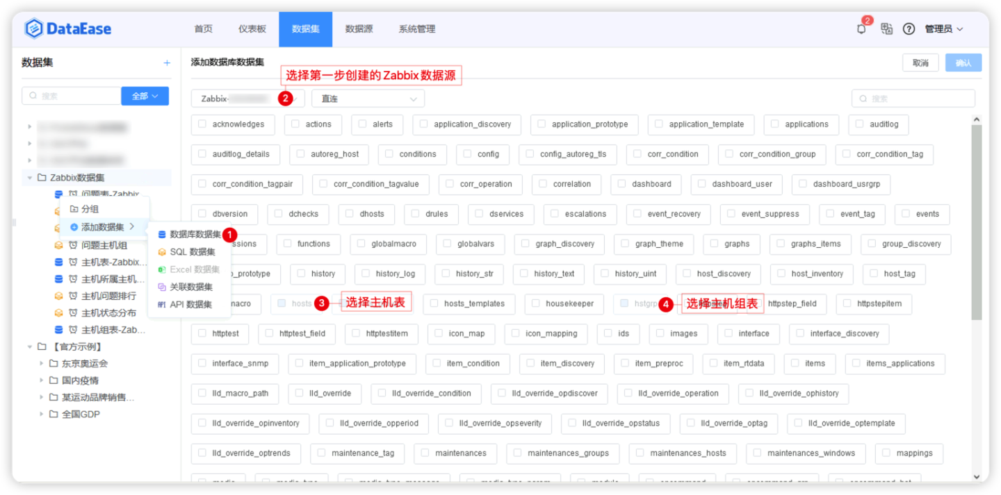Check the dashboard table checkbox
The image size is (1001, 495).
click(622, 184)
